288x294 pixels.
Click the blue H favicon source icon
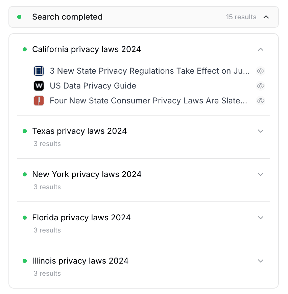click(x=39, y=71)
